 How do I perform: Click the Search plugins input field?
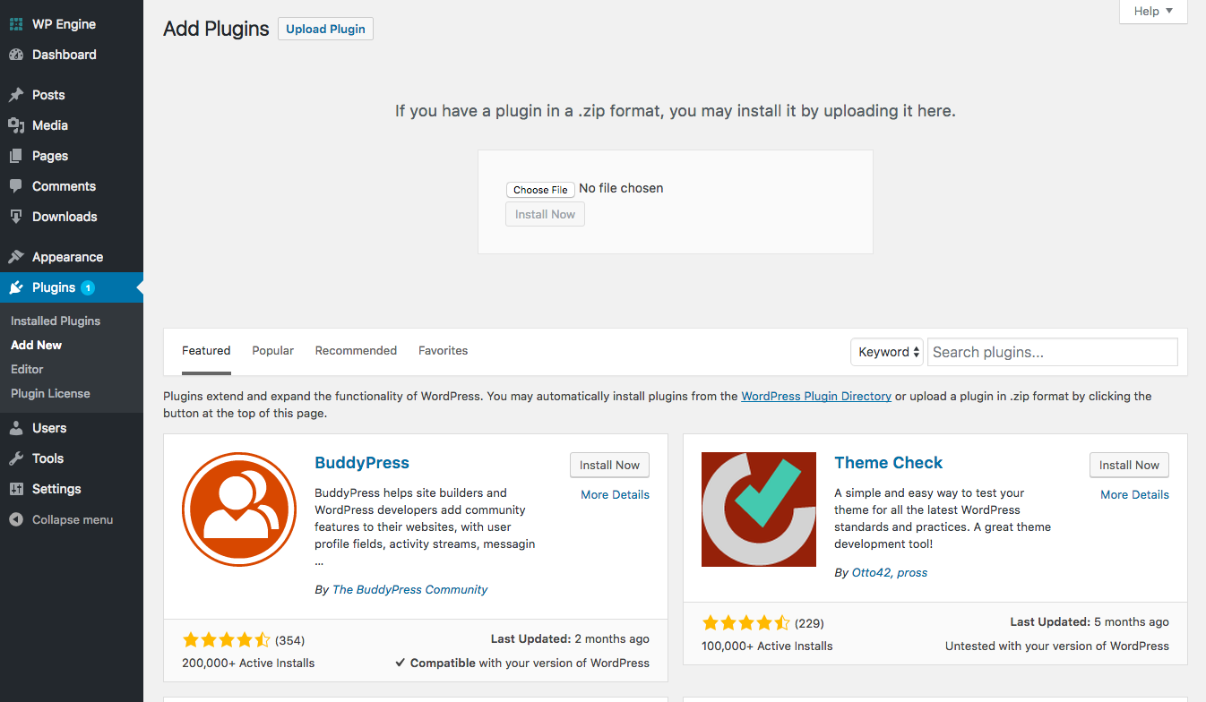[1052, 352]
